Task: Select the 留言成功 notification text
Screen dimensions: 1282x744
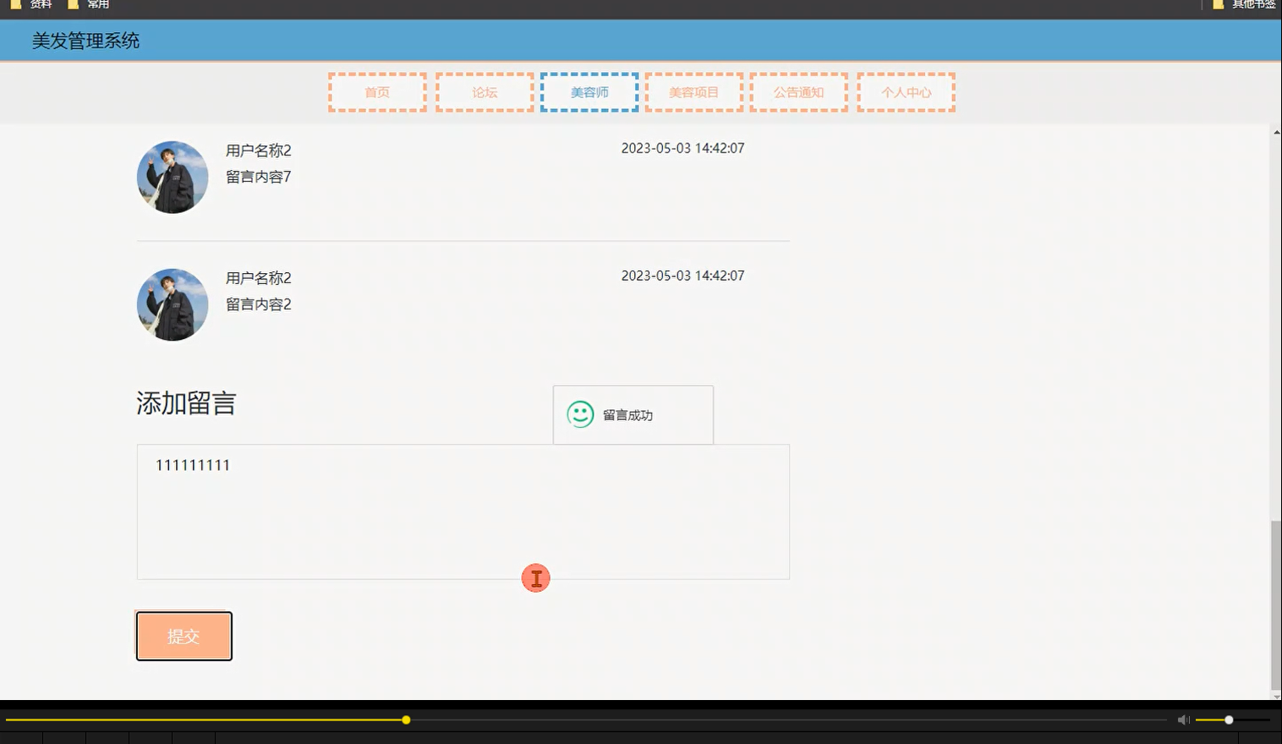Action: click(627, 415)
